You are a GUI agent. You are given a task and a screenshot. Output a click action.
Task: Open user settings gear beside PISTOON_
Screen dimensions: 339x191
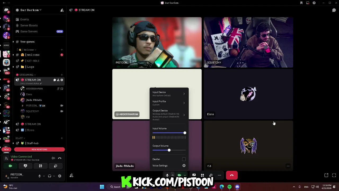pos(60,176)
